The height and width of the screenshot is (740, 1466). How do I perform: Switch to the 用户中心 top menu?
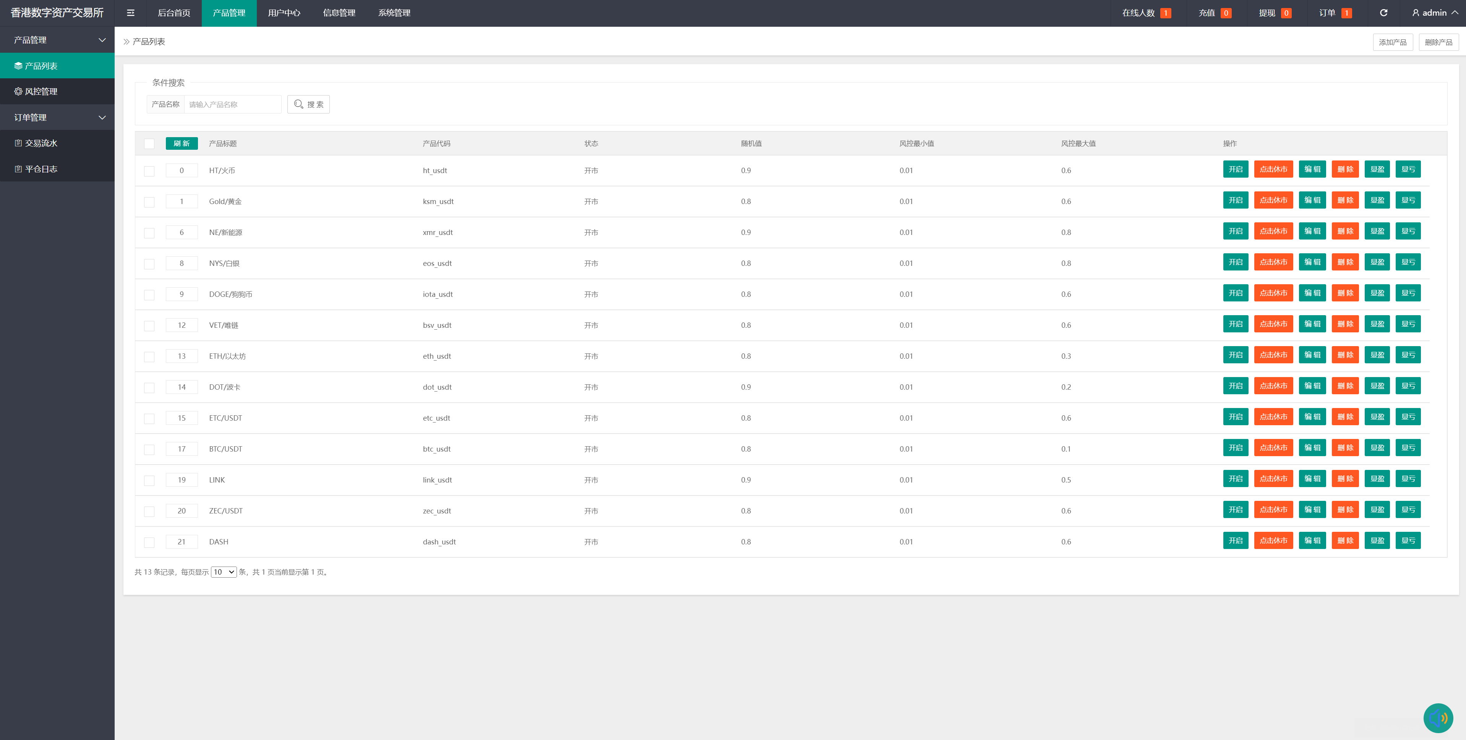tap(284, 13)
